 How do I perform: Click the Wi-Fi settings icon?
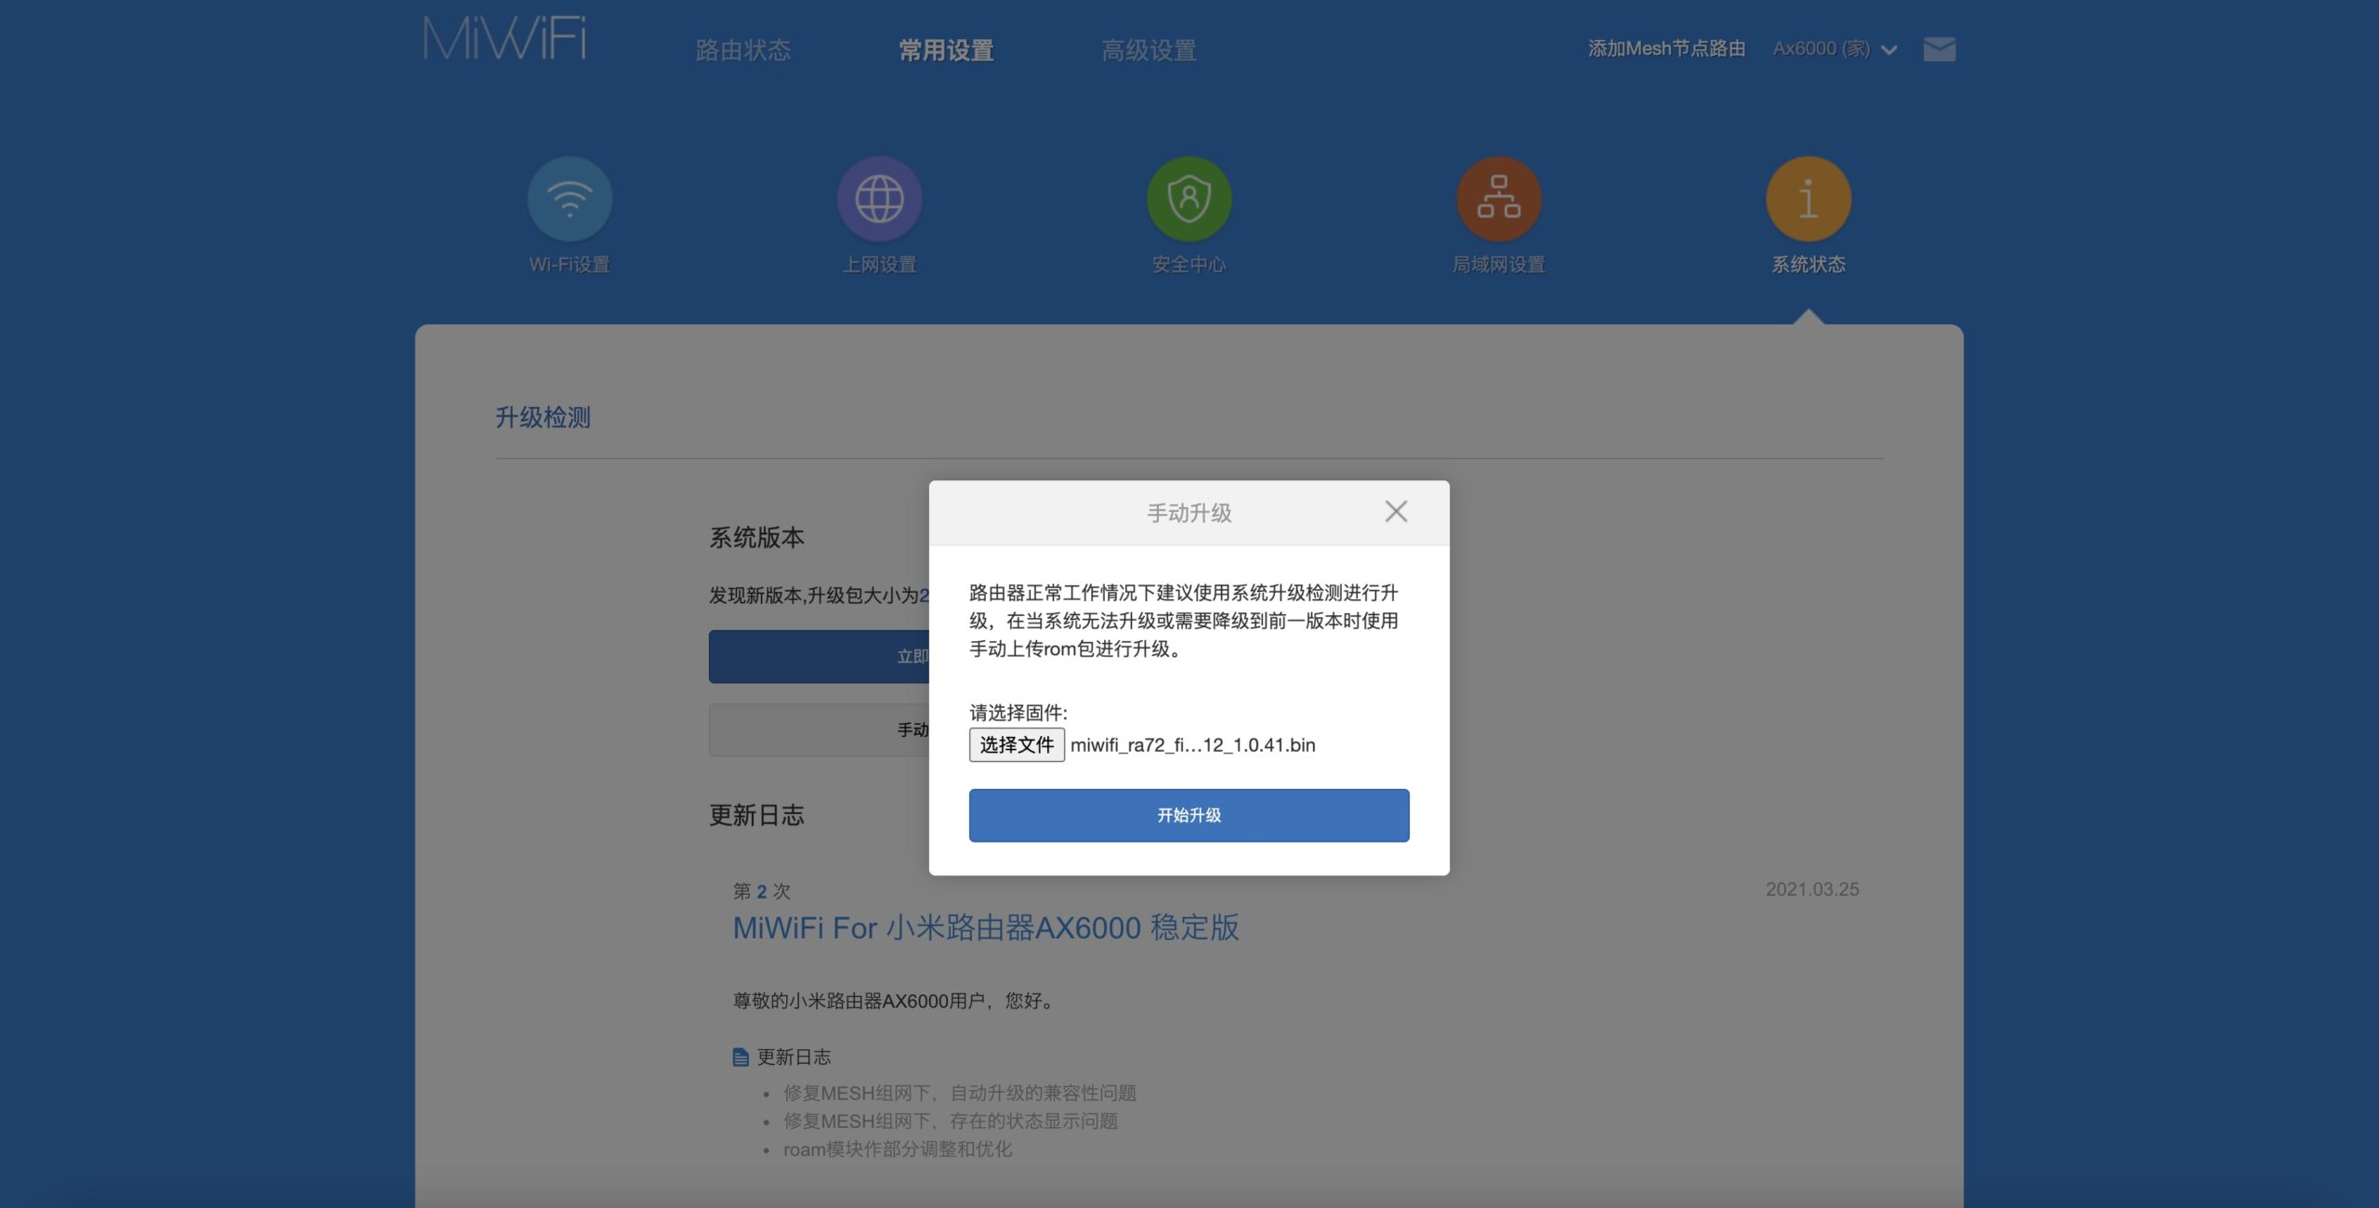570,199
